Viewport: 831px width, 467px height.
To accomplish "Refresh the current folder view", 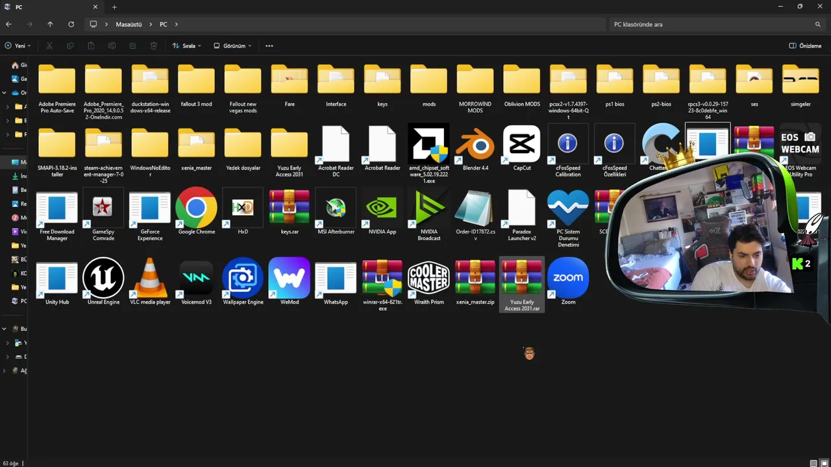I will click(71, 24).
